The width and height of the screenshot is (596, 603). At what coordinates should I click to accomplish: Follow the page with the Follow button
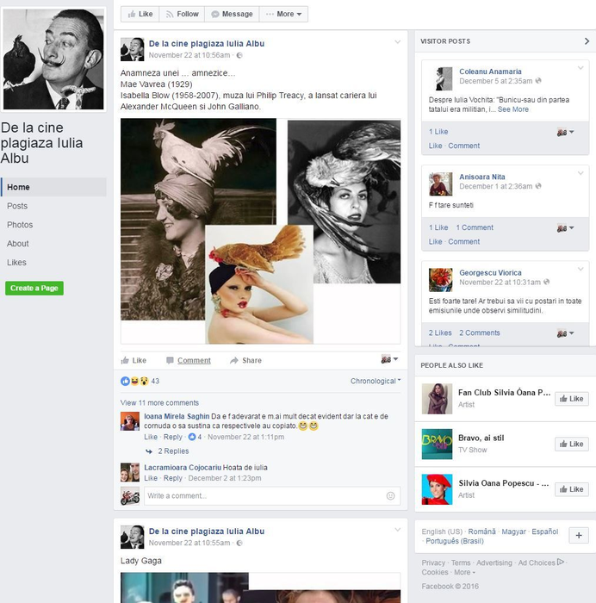pyautogui.click(x=182, y=15)
